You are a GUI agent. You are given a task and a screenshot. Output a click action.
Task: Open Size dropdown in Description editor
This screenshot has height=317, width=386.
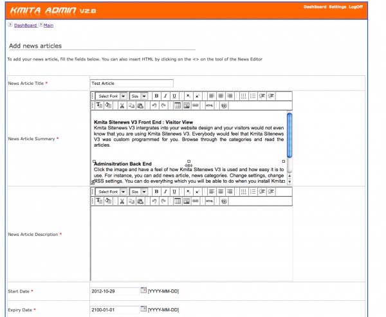138,192
